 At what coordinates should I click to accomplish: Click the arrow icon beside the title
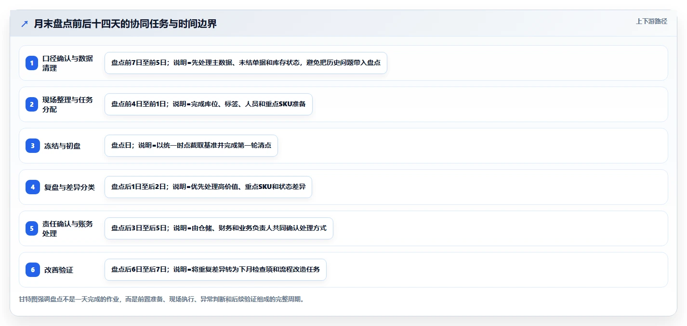pyautogui.click(x=25, y=24)
